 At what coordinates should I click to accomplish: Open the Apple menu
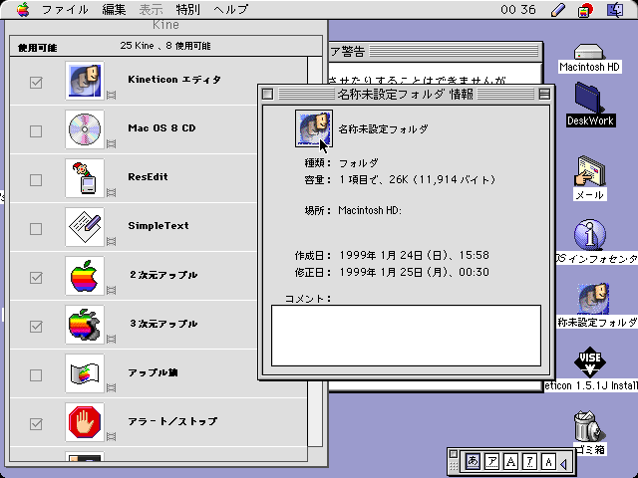pyautogui.click(x=23, y=9)
